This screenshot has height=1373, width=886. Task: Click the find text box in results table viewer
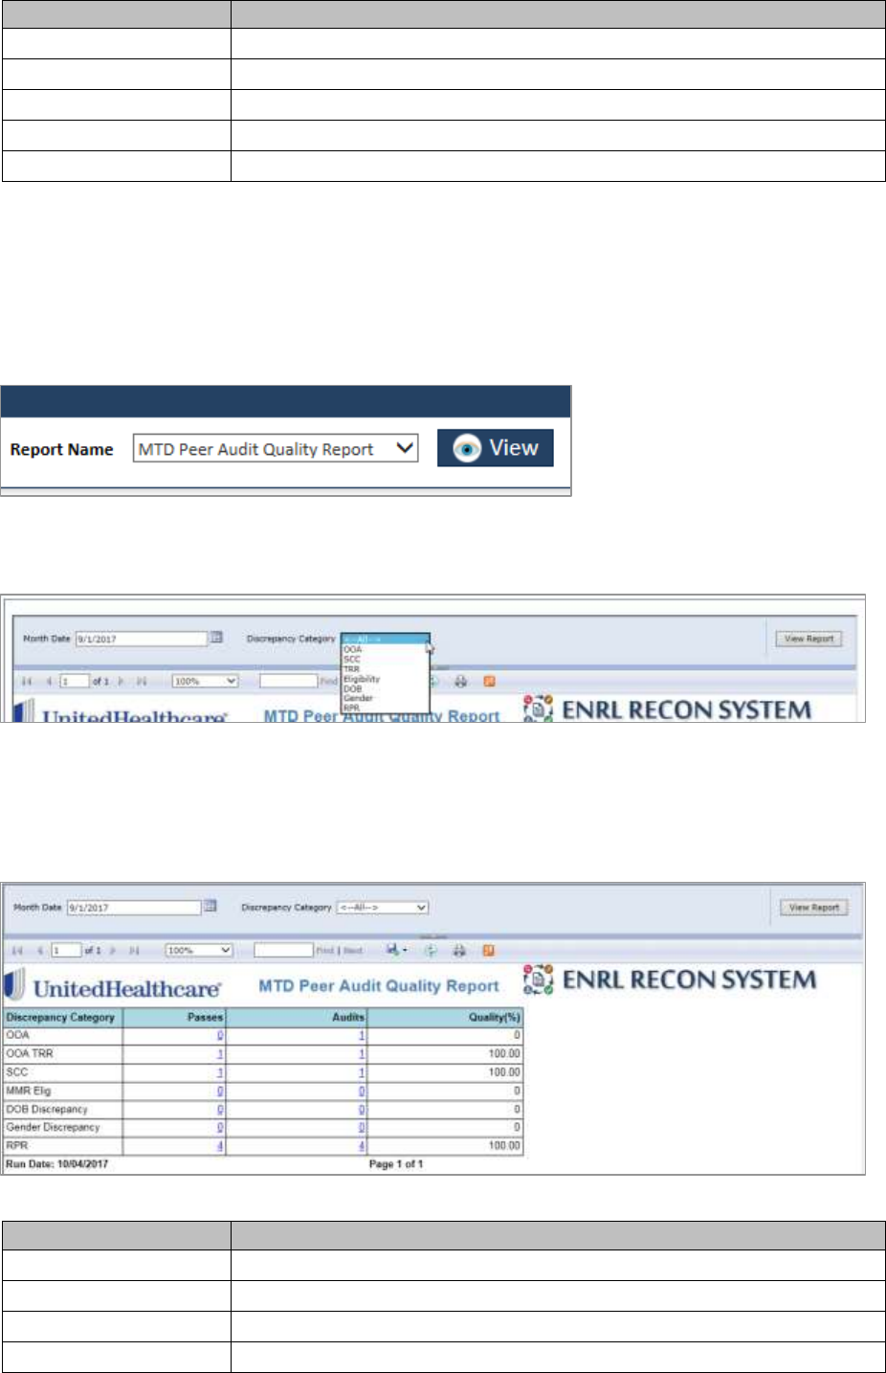283,950
